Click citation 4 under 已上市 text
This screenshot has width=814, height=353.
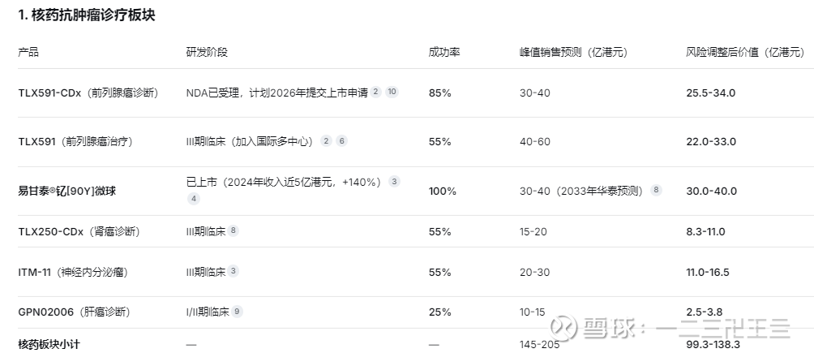pyautogui.click(x=193, y=198)
